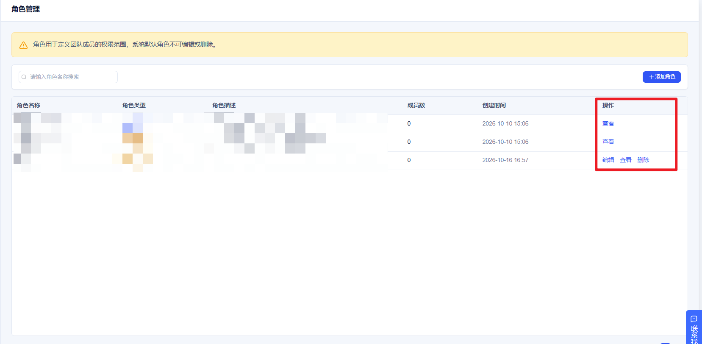
Task: Focus the 请输入角色名称搜索 search field
Action: pos(68,77)
